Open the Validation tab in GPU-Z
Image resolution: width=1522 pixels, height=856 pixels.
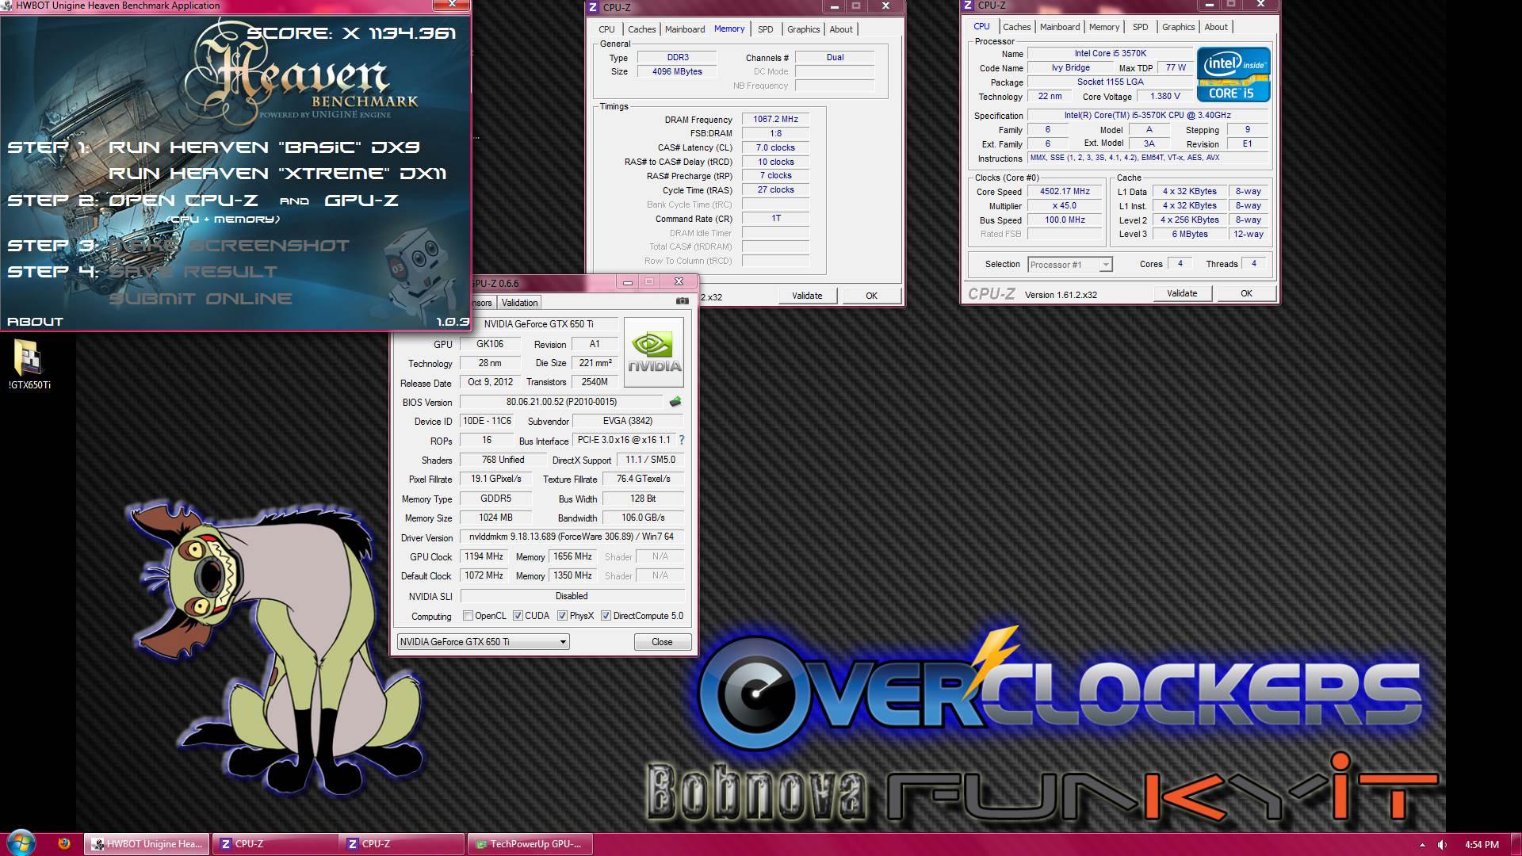[519, 303]
